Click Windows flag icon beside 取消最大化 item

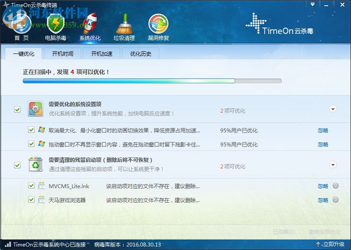[42, 130]
